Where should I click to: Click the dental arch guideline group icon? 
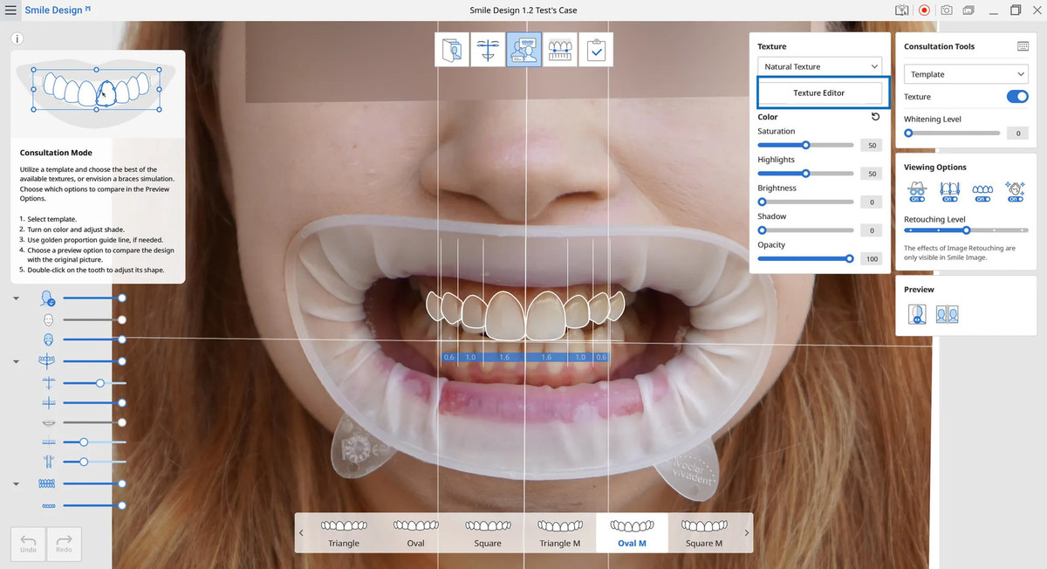[x=48, y=361]
